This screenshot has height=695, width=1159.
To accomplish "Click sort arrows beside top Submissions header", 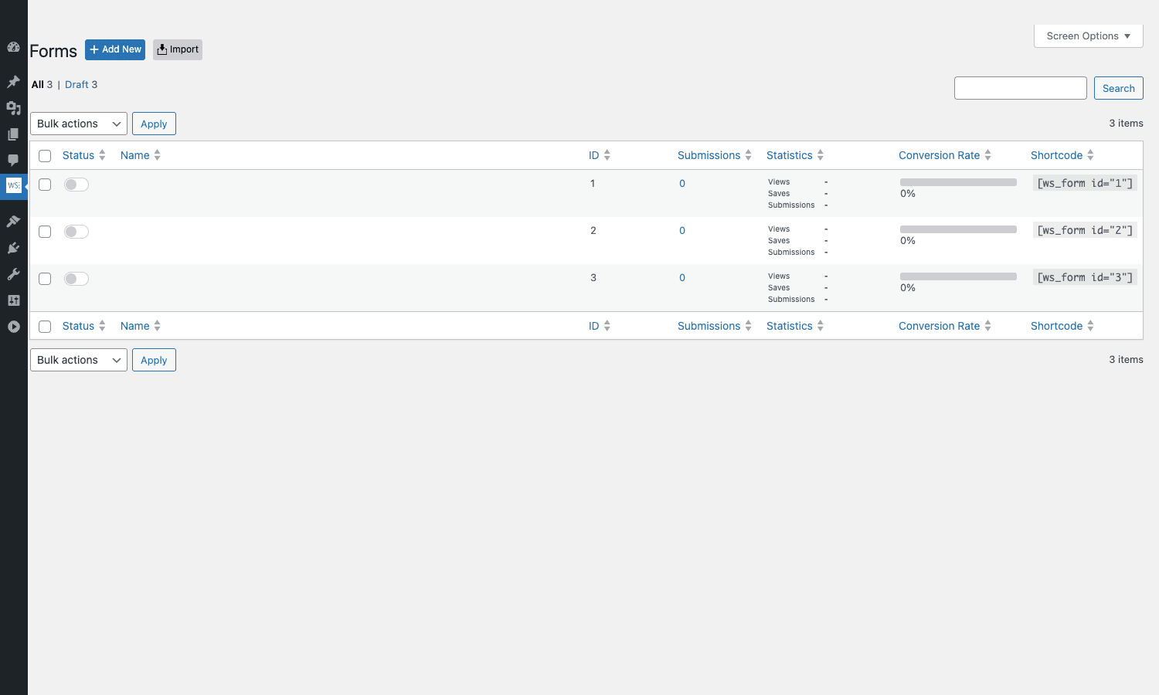I will pyautogui.click(x=748, y=155).
